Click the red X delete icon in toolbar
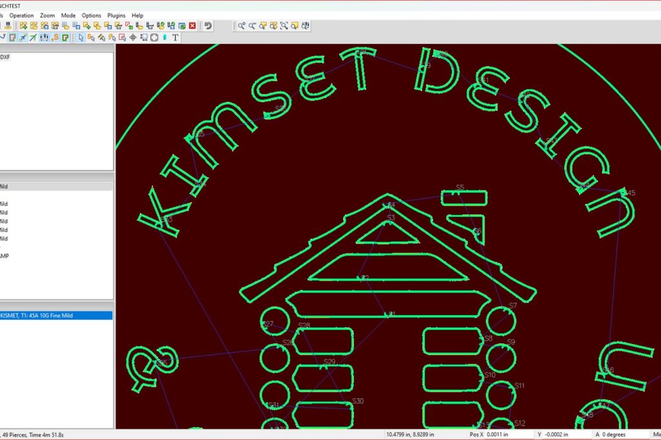661x440 pixels. pyautogui.click(x=192, y=26)
